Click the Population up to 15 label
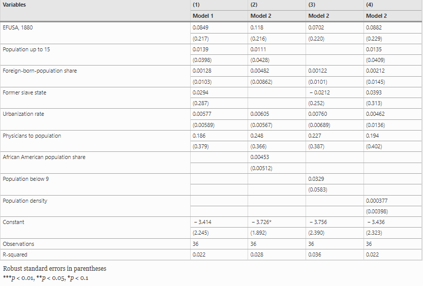The image size is (423, 286). (26, 49)
